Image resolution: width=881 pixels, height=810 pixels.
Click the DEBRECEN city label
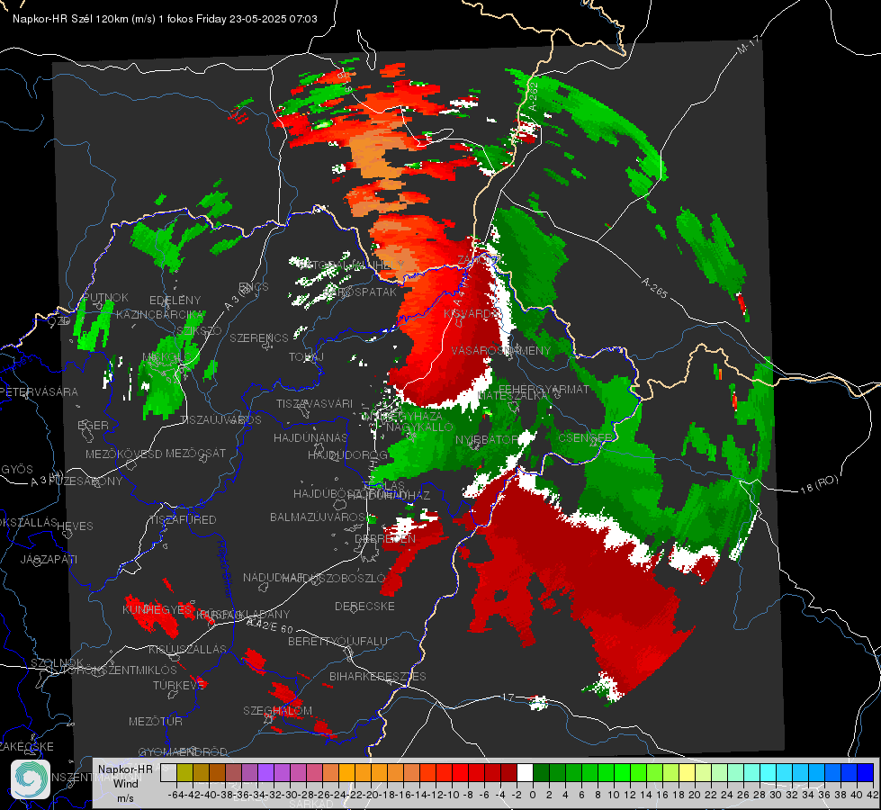pyautogui.click(x=385, y=538)
